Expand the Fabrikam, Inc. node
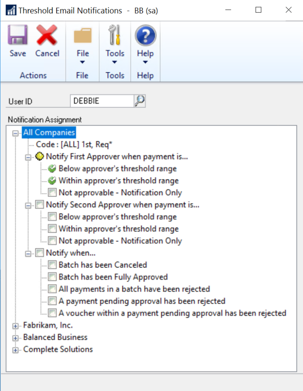The height and width of the screenshot is (391, 303). 15,326
